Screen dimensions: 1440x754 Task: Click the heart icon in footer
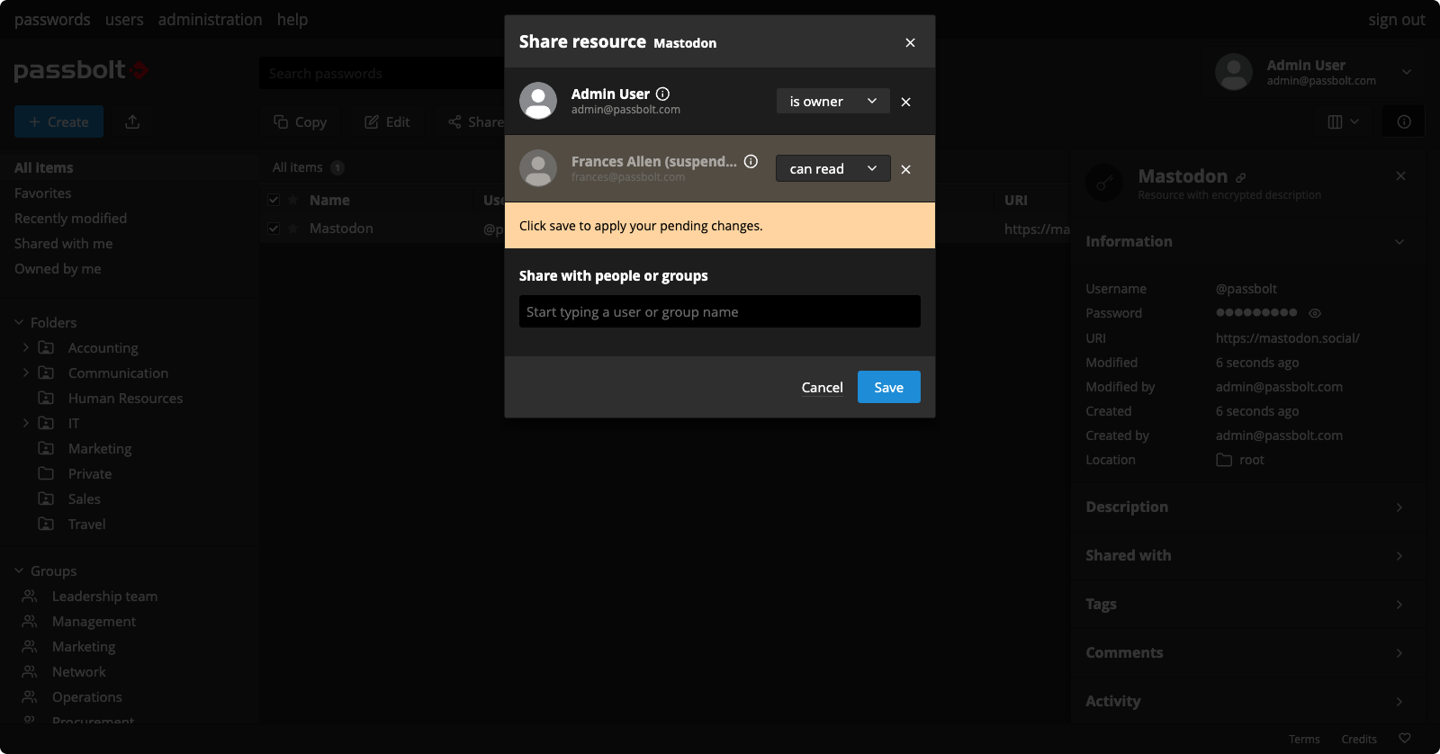[x=1405, y=739]
